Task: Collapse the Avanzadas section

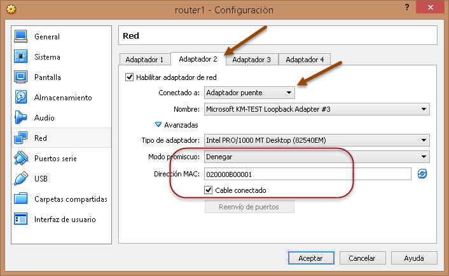Action: (159, 125)
